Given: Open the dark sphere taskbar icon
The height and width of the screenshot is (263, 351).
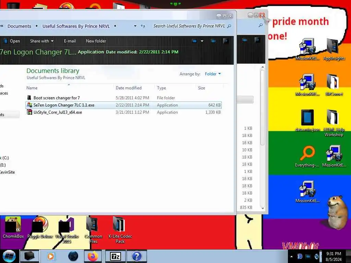Looking at the screenshot, I should [73, 256].
